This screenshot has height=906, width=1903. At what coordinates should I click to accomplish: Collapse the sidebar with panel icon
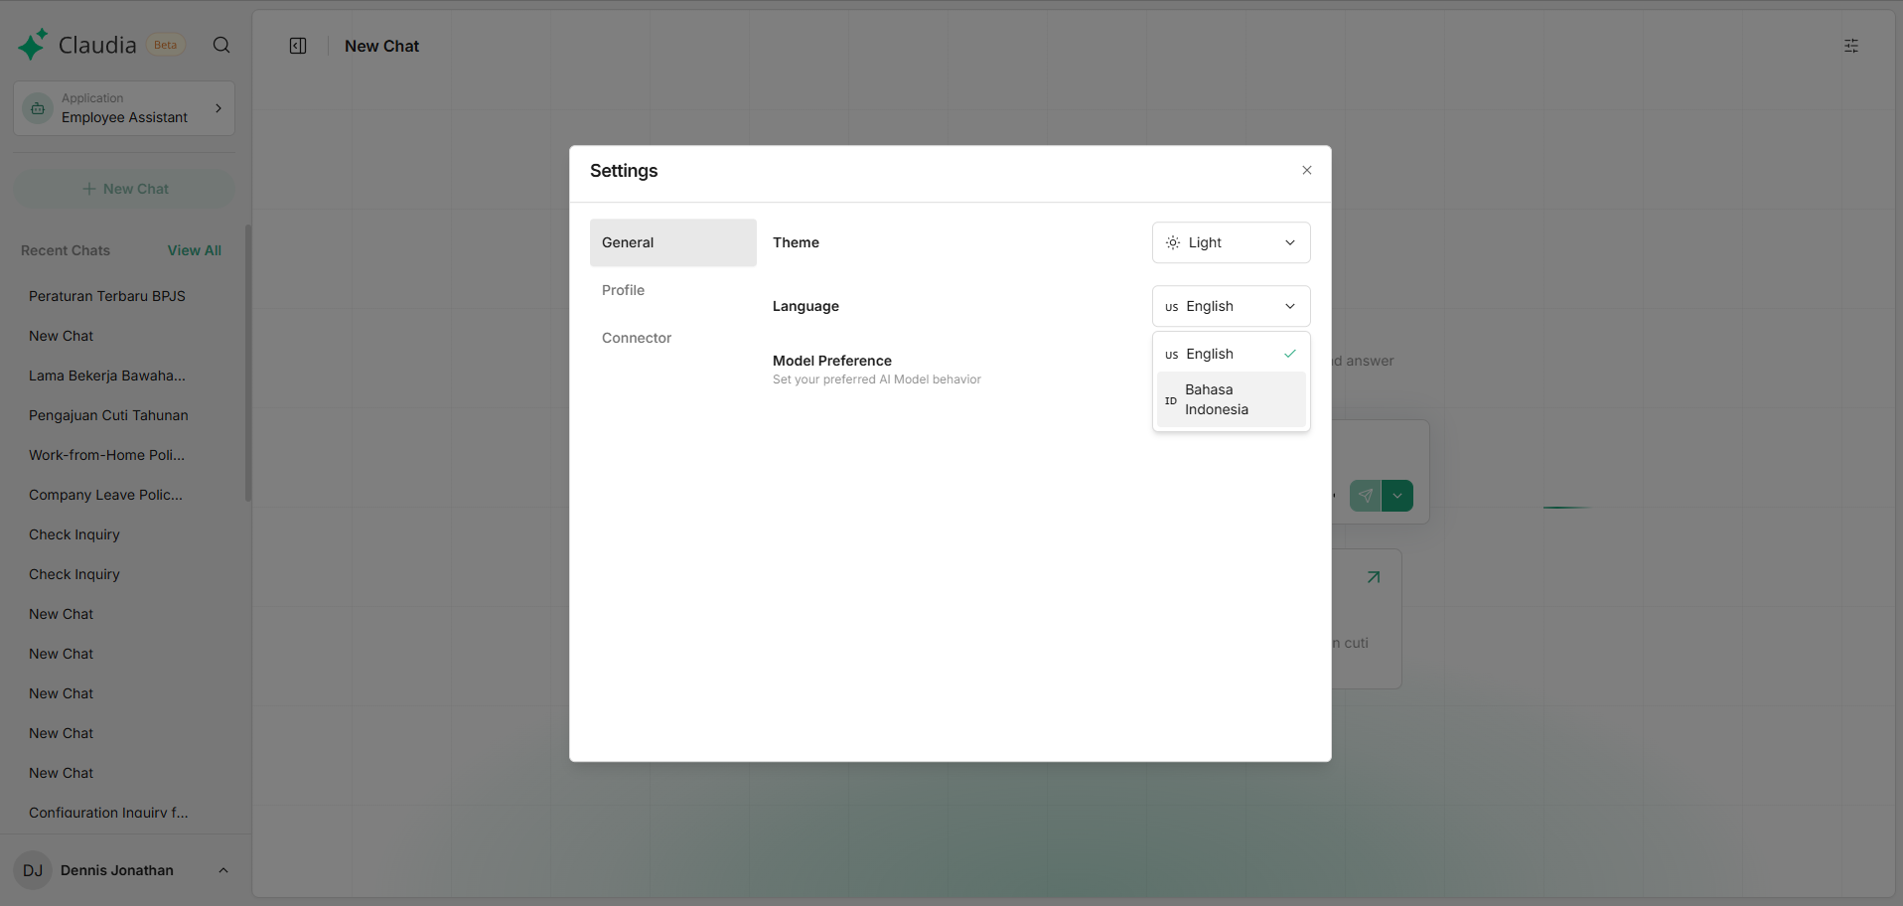point(298,46)
